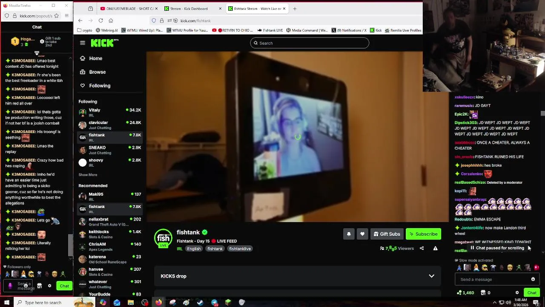Show hidden system tray icons
This screenshot has width=545, height=307.
pyautogui.click(x=494, y=302)
